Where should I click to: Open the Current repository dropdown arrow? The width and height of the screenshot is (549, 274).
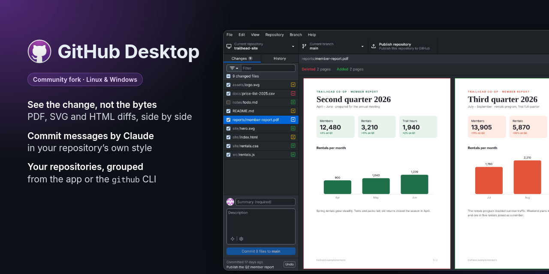point(293,46)
